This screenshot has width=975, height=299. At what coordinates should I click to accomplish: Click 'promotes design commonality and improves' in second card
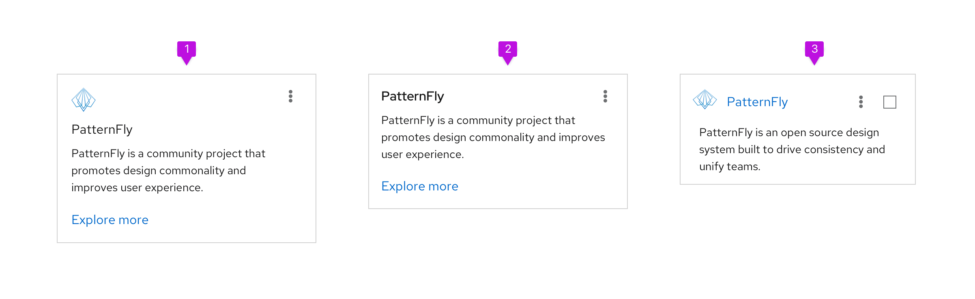(x=493, y=137)
